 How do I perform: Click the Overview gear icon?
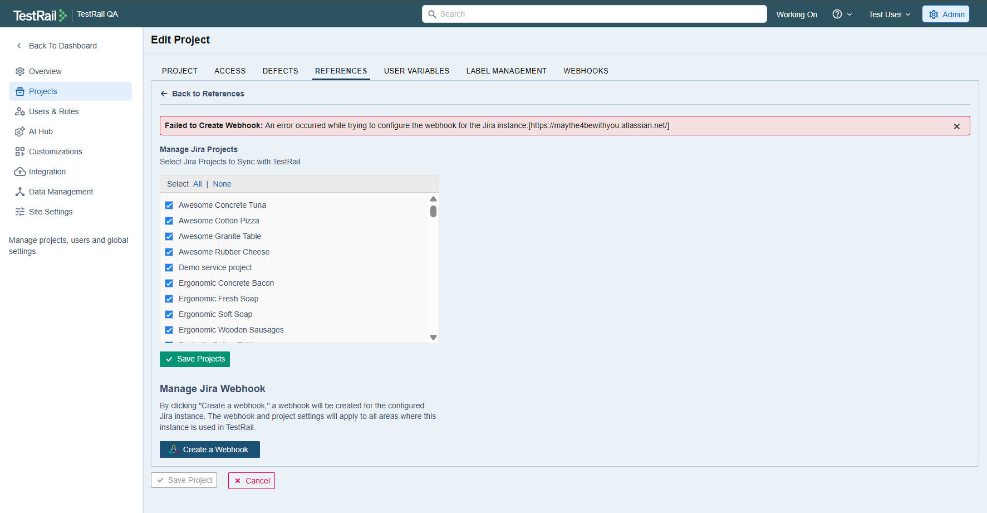(x=20, y=71)
